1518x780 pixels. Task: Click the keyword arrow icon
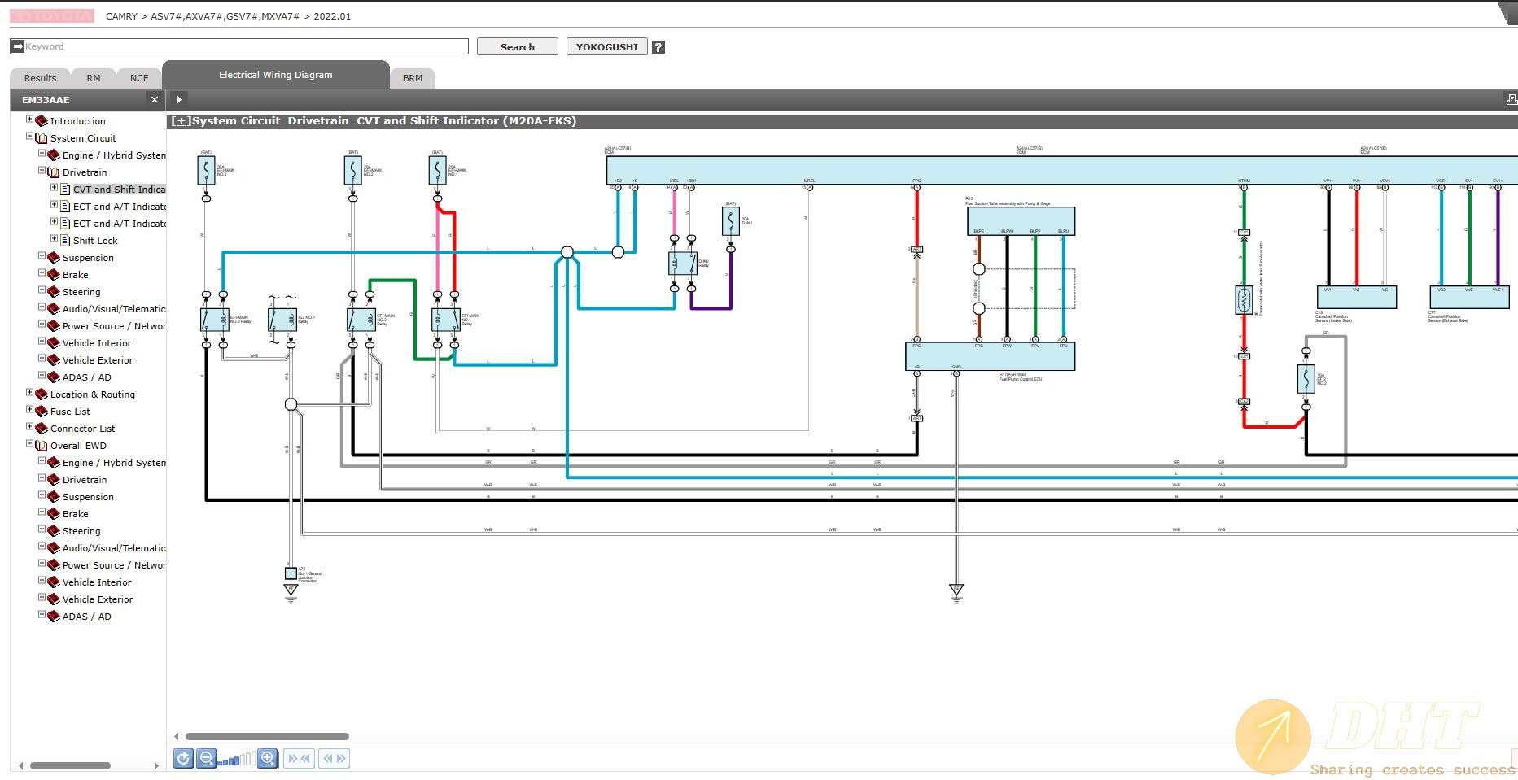coord(18,46)
